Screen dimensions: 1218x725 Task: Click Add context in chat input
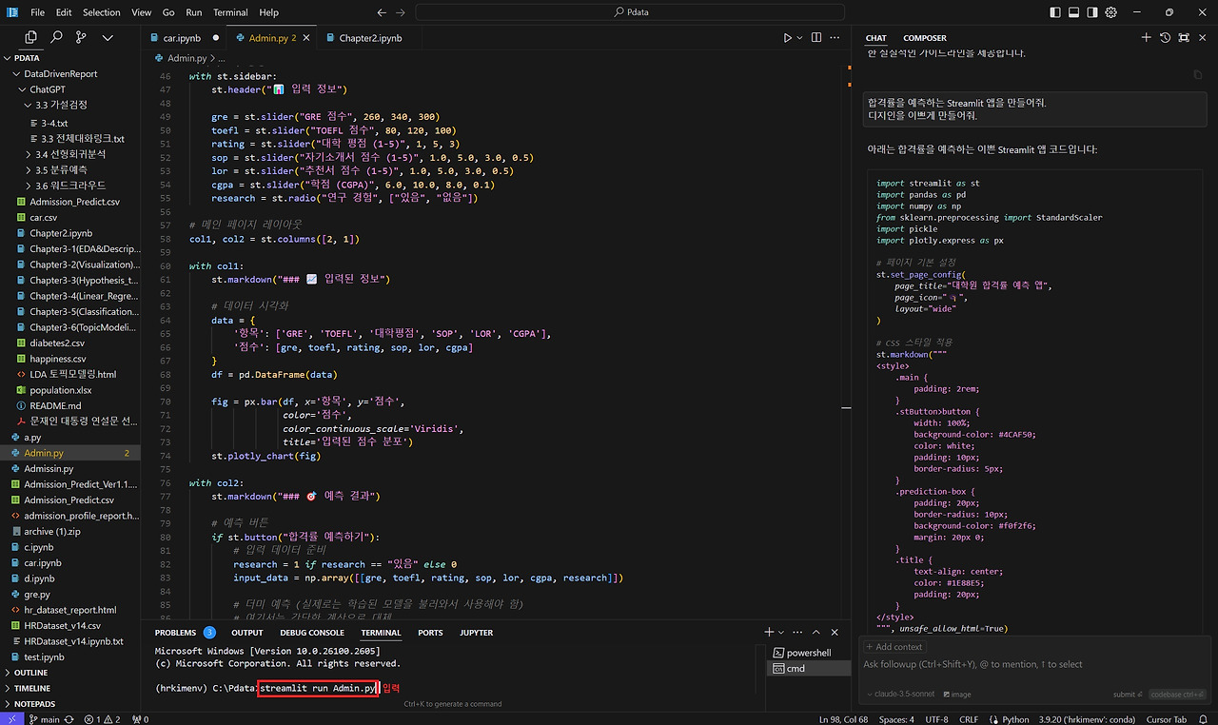pyautogui.click(x=894, y=647)
